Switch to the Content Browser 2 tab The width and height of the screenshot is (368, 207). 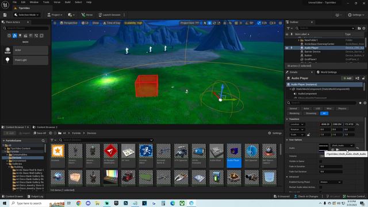coord(45,127)
